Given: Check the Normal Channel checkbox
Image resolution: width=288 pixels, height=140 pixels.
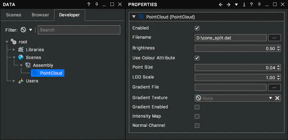Looking at the screenshot, I should point(197,125).
